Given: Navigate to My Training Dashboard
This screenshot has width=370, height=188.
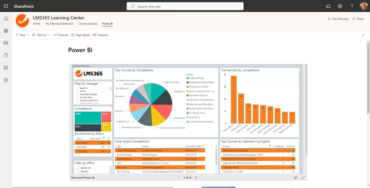Looking at the screenshot, I should pyautogui.click(x=59, y=24).
